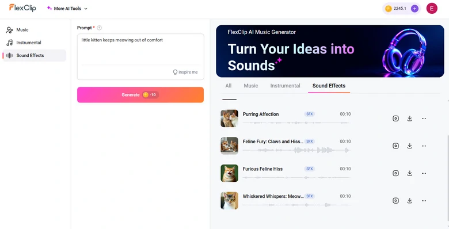Viewport: 449px width, 229px height.
Task: Click the Purring Affection thumbnail
Action: point(229,119)
